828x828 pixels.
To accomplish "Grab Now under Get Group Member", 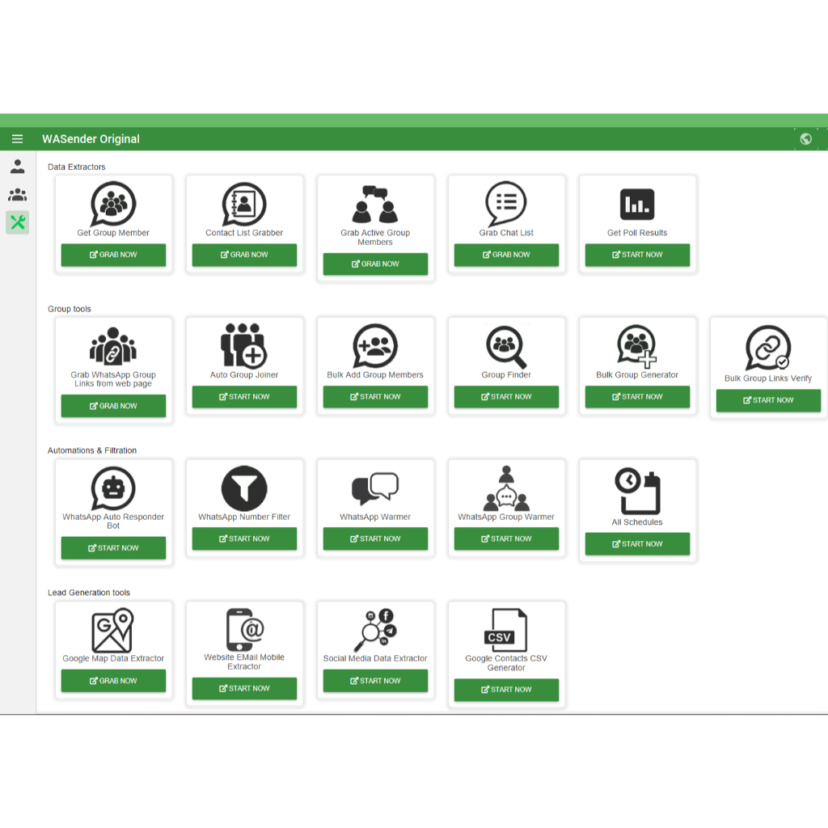I will (x=113, y=255).
